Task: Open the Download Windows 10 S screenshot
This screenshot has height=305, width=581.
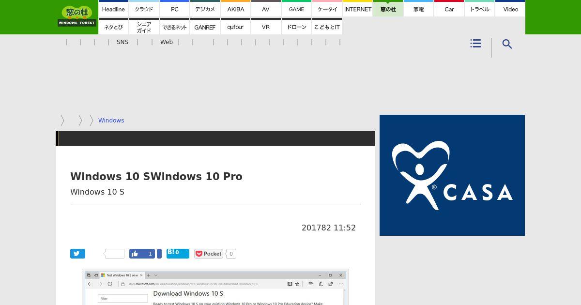Action: (x=215, y=287)
